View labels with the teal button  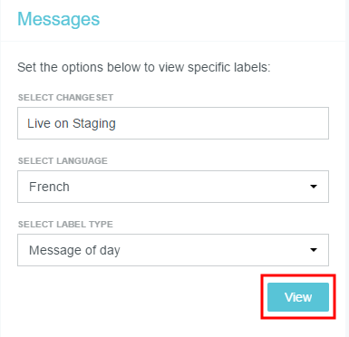pos(298,297)
